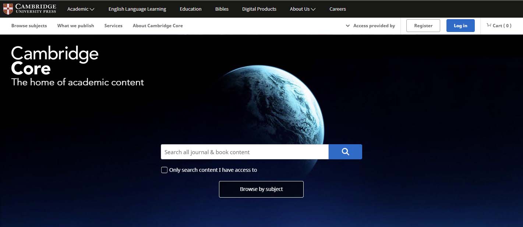This screenshot has width=523, height=227.
Task: Open the 'What we publish' link
Action: click(75, 26)
